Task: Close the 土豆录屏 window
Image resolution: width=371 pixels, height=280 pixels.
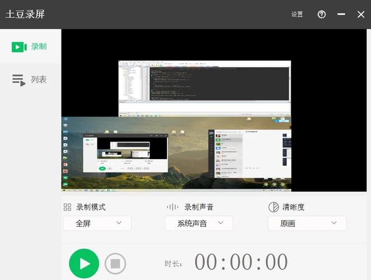Action: point(361,15)
